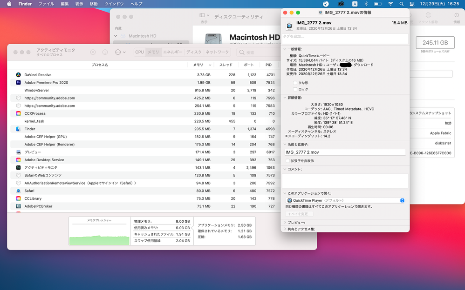
Task: Select the kernel_task process row
Action: tap(145, 121)
